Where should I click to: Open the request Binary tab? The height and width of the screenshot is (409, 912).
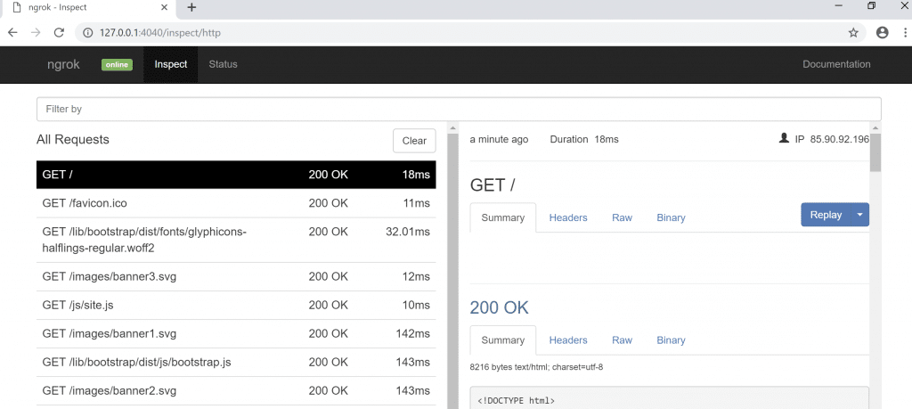[672, 217]
